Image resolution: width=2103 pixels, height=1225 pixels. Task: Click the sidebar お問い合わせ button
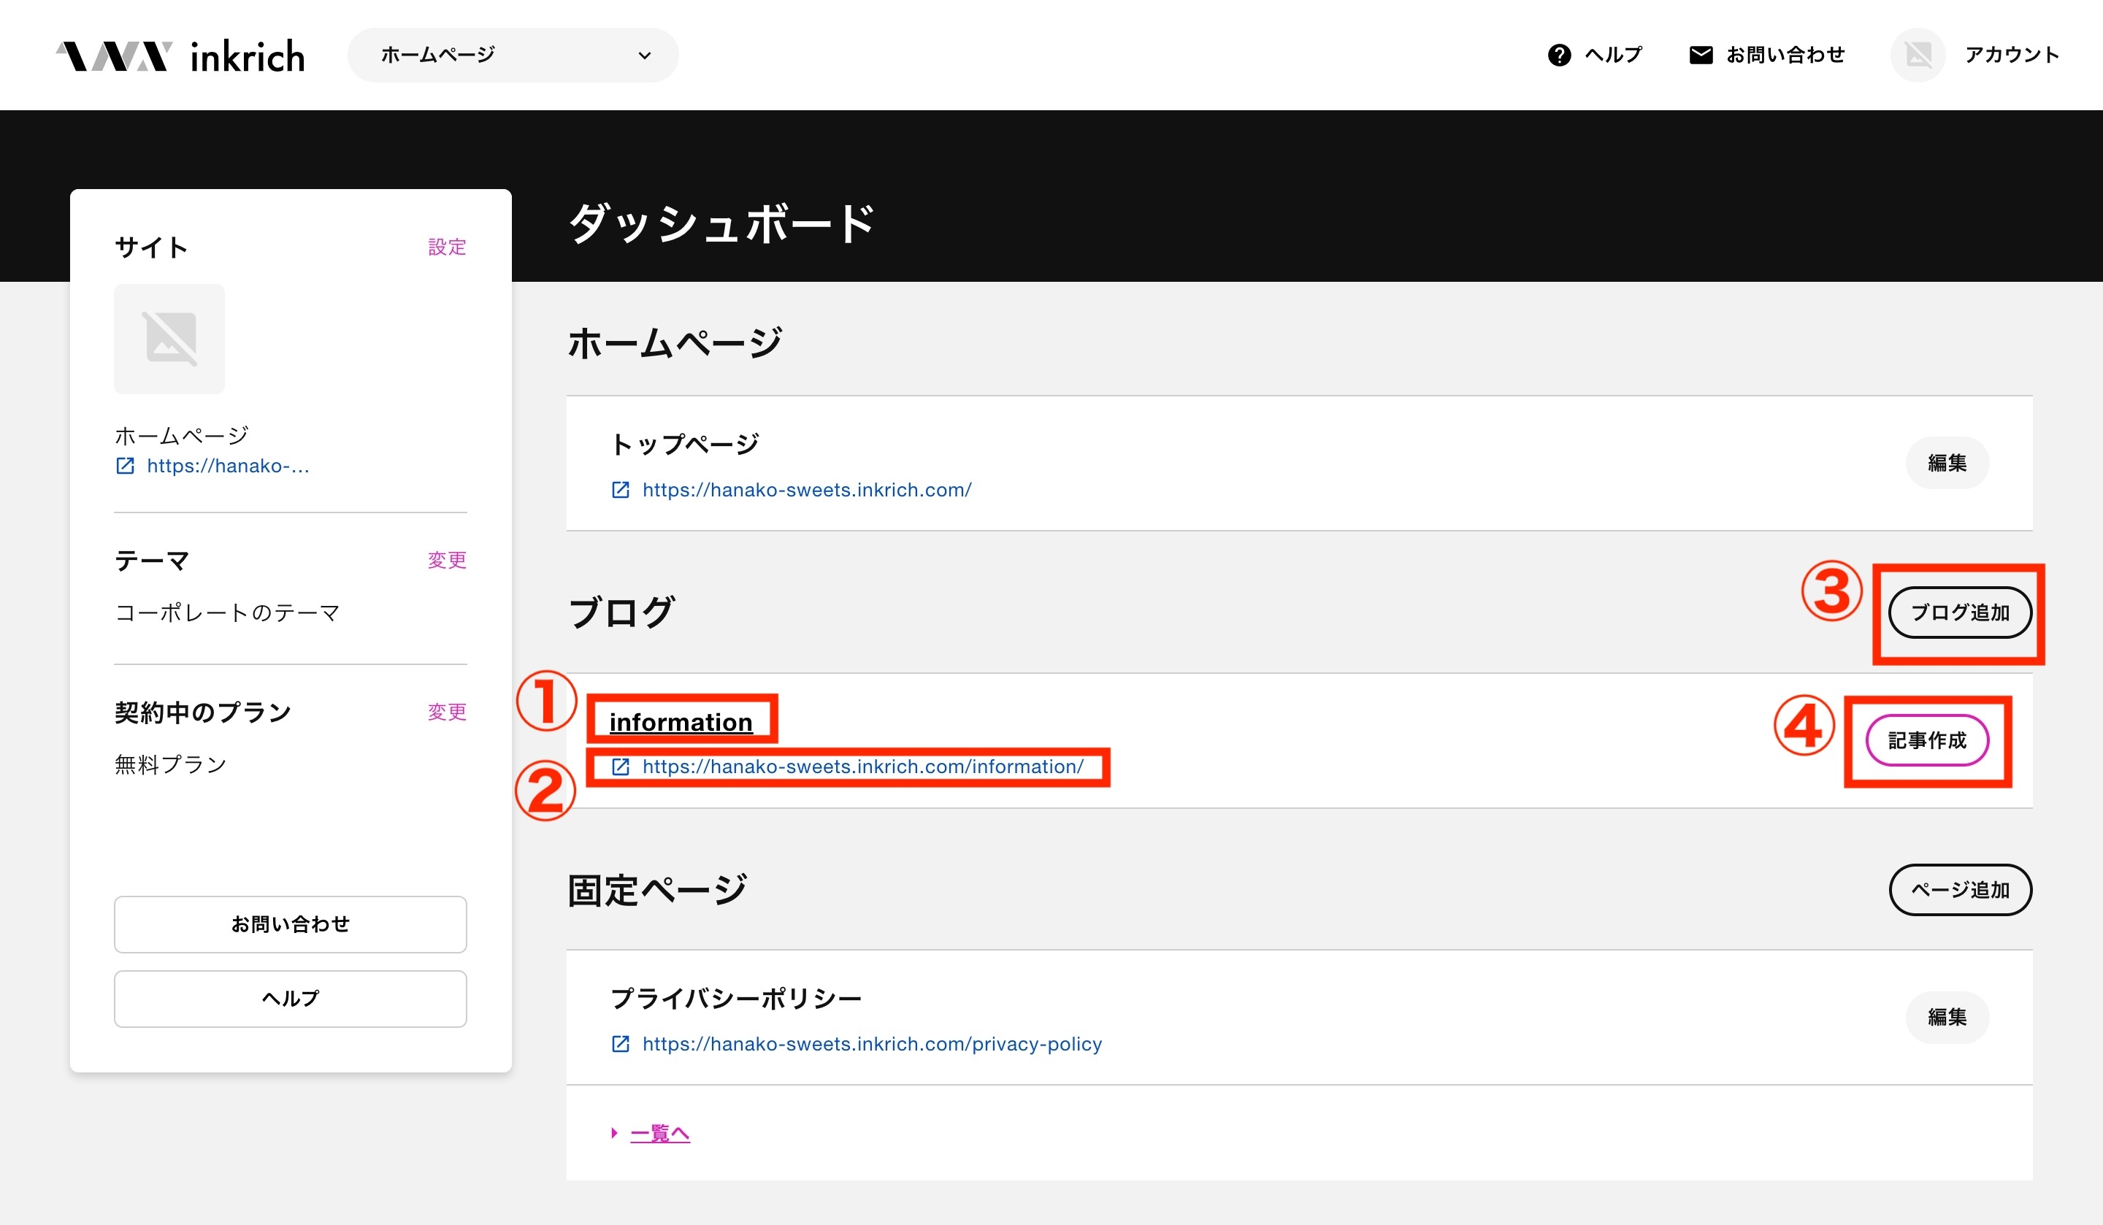point(291,925)
